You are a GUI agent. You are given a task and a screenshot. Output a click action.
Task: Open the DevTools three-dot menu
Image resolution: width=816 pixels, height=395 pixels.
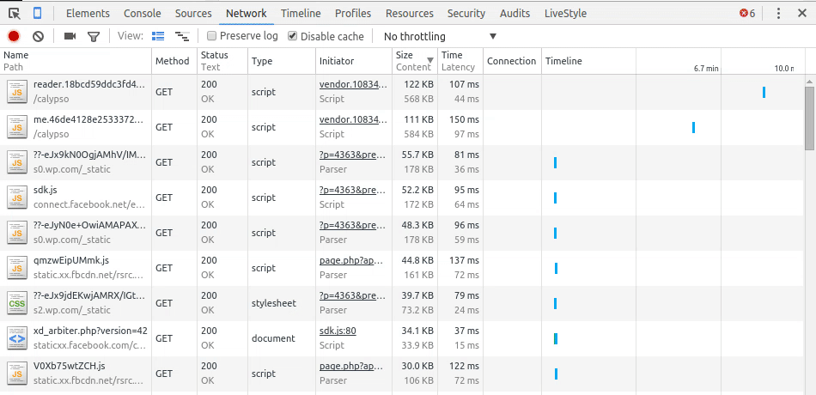(778, 13)
